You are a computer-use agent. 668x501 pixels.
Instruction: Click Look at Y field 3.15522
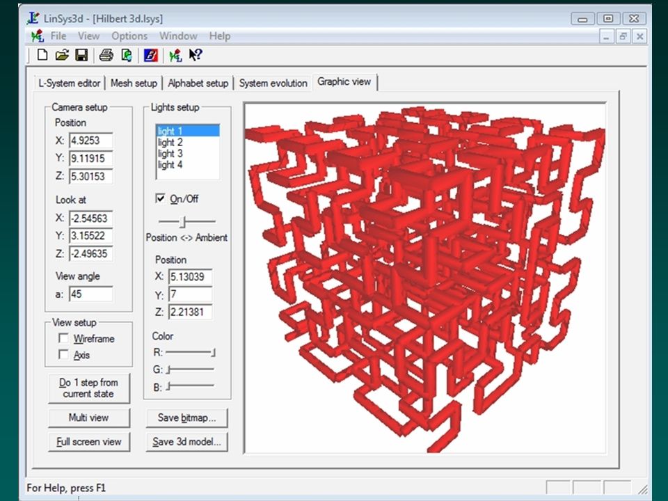click(90, 236)
